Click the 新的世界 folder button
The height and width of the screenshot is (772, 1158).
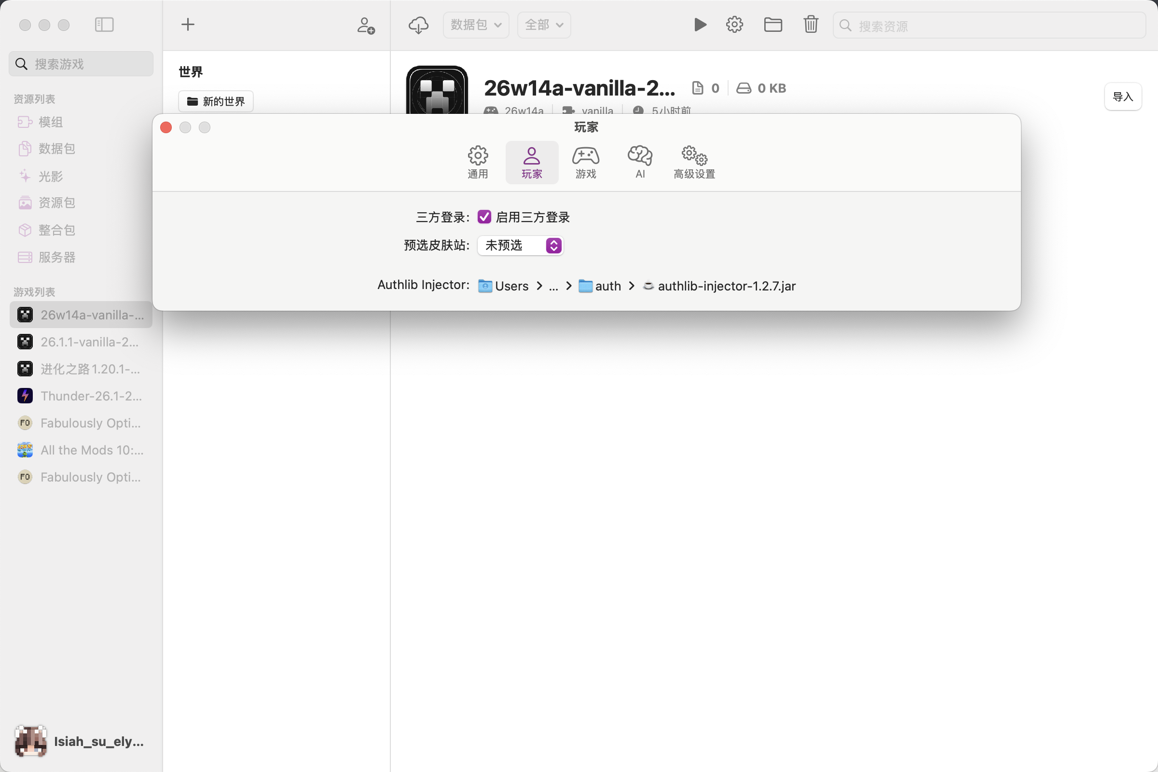pos(216,101)
